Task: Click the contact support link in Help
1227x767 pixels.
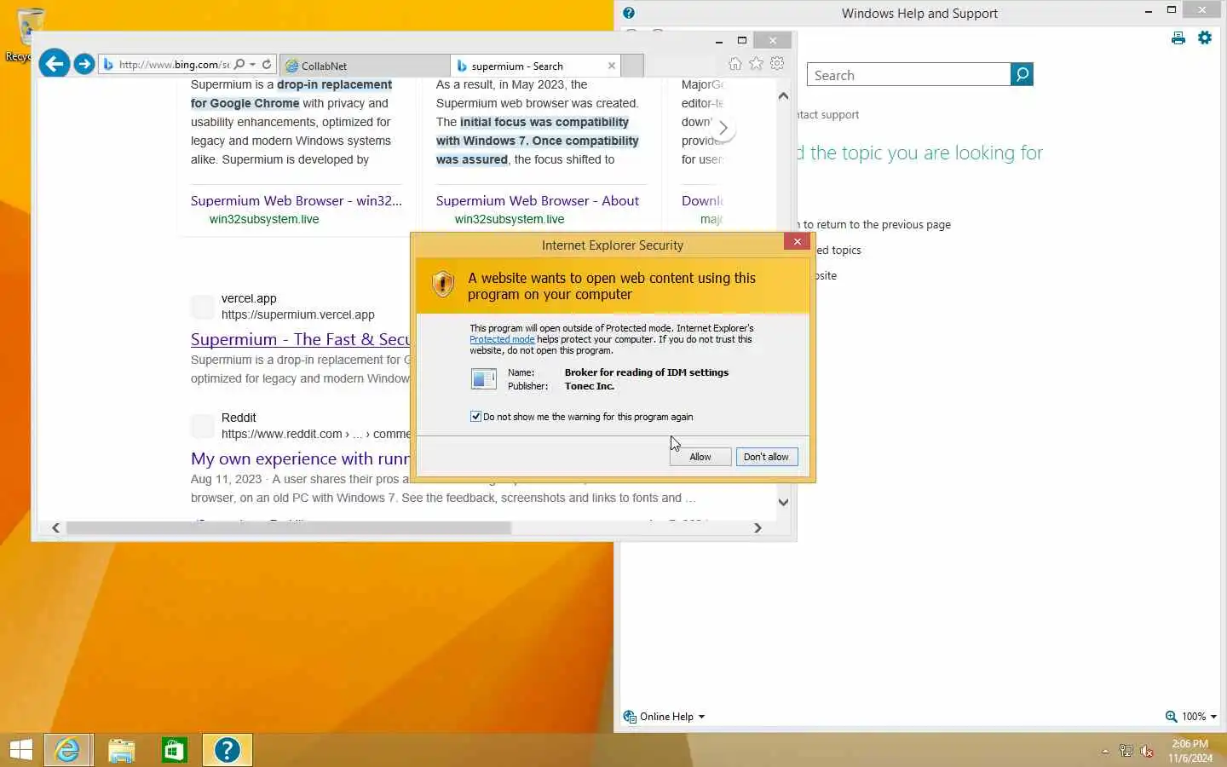Action: click(828, 115)
